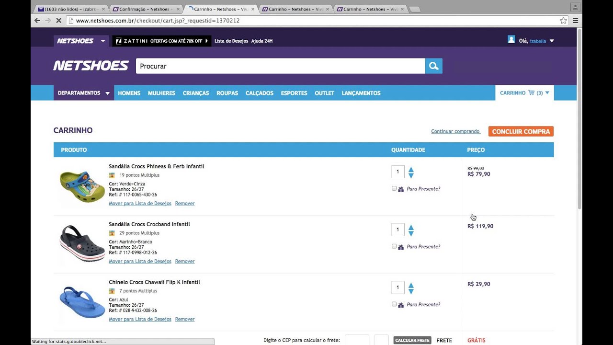
Task: Open the Roupas menu
Action: coord(227,93)
